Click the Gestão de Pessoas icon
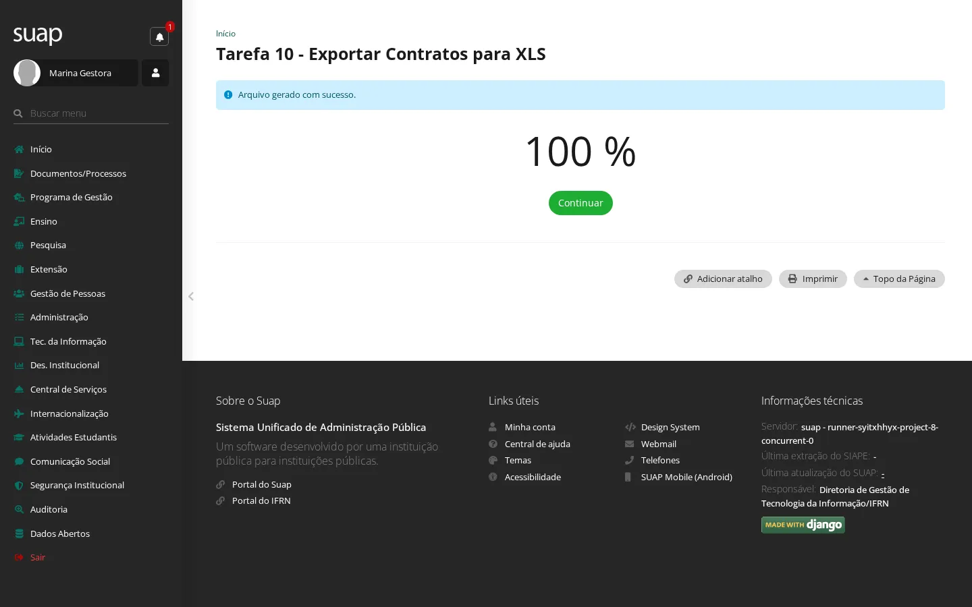The width and height of the screenshot is (972, 607). [x=19, y=293]
